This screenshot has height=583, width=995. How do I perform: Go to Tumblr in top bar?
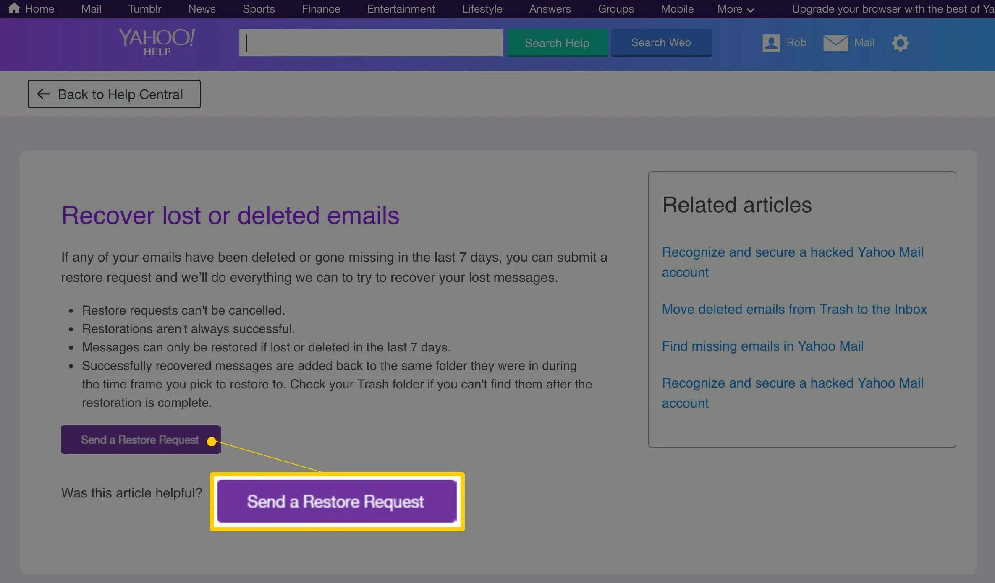click(x=144, y=9)
